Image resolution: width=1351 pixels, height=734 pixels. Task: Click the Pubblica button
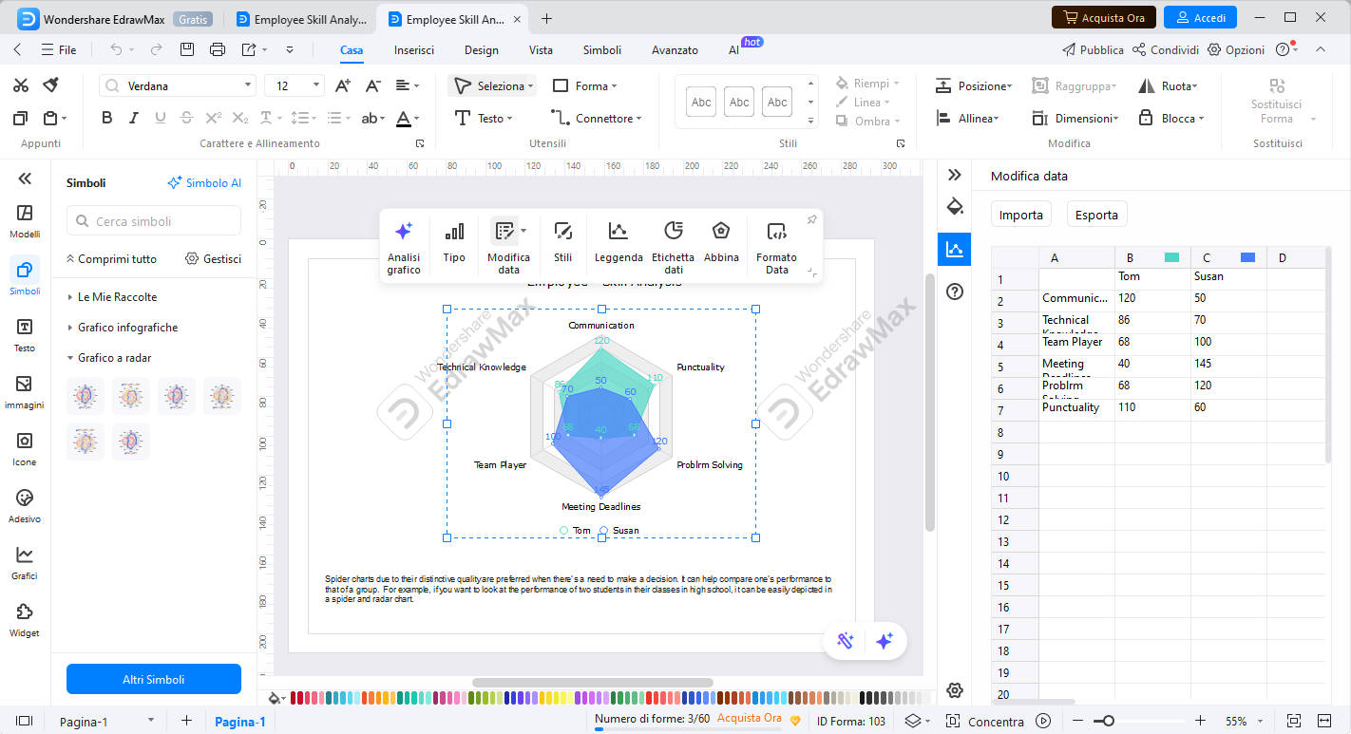coord(1093,50)
